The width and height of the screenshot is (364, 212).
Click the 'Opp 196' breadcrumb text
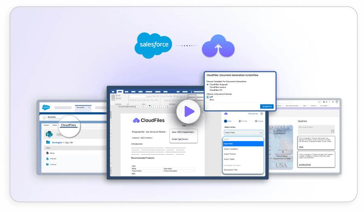69,143
